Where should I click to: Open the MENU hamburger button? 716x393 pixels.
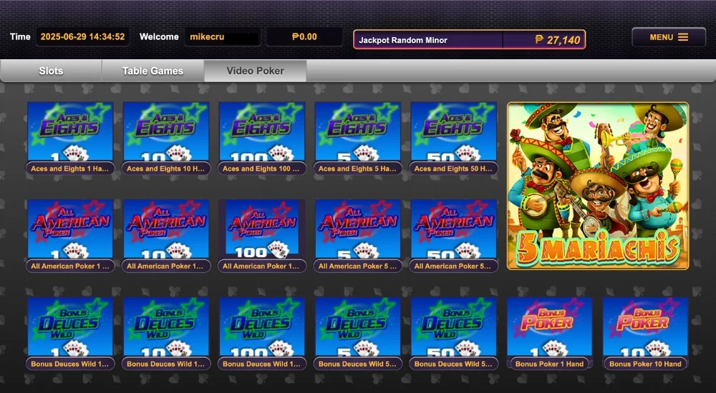pyautogui.click(x=669, y=37)
